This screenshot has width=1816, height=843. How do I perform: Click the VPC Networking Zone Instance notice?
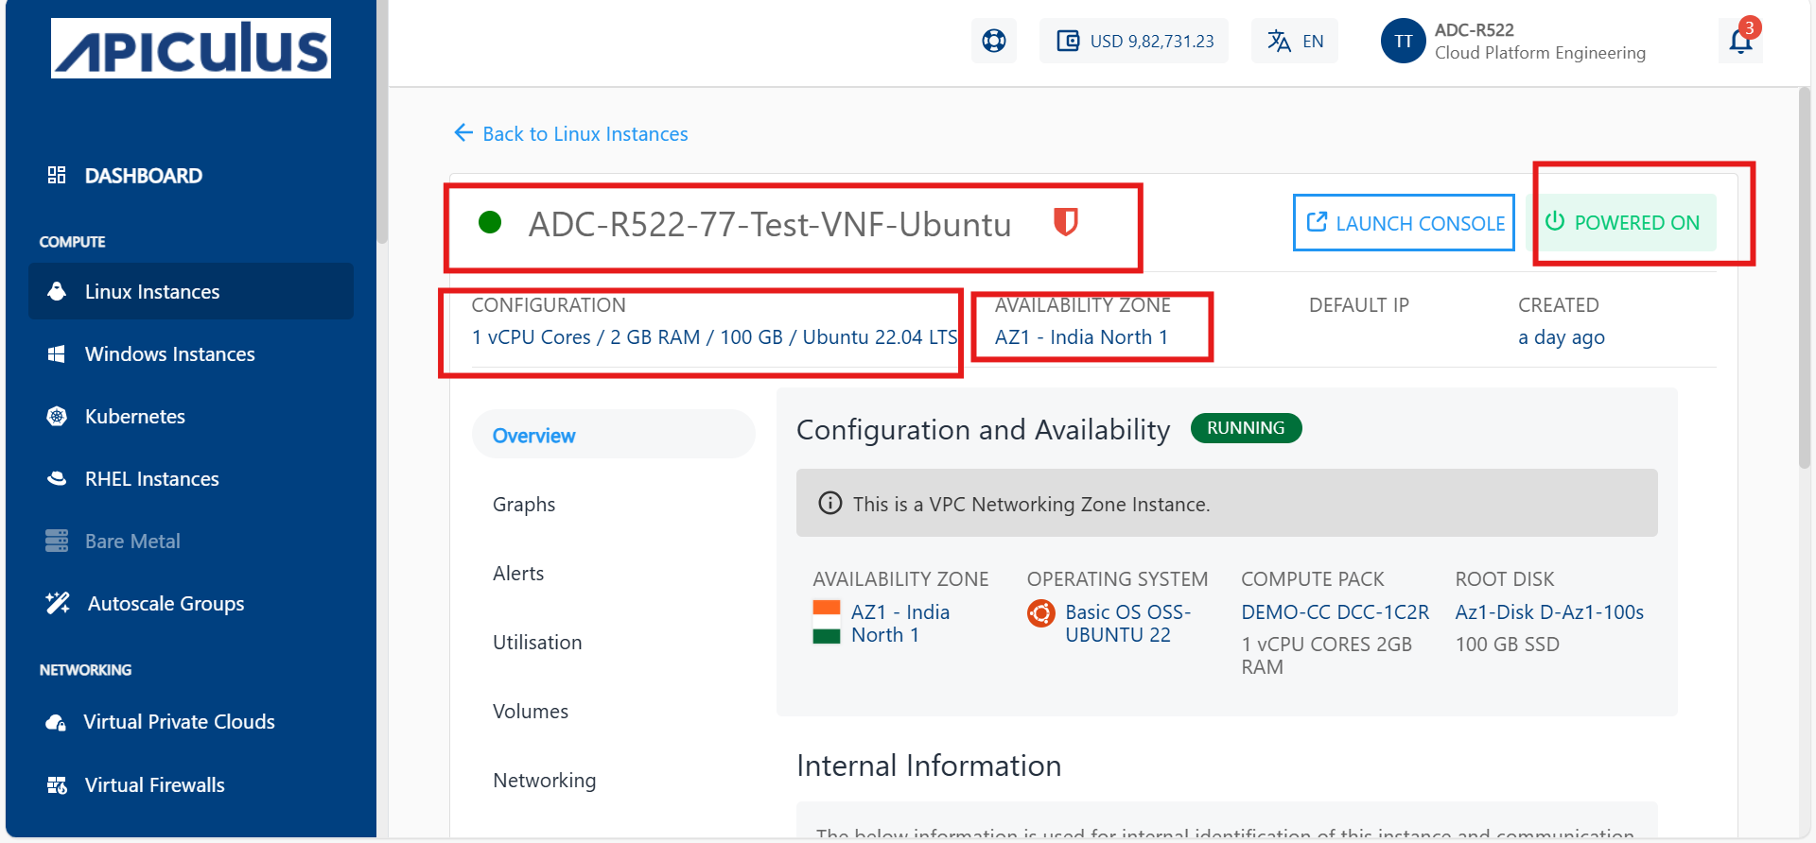click(x=1227, y=503)
